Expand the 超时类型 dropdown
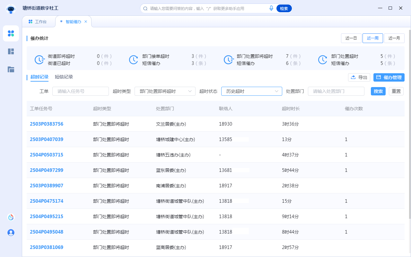This screenshot has height=257, width=411. coord(165,91)
